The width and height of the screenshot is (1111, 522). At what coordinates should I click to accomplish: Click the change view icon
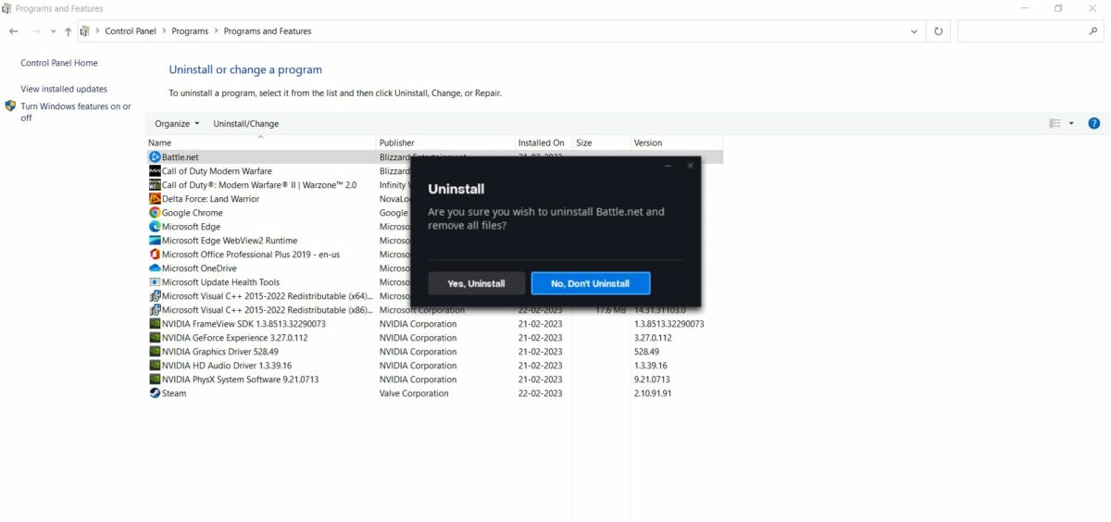(x=1055, y=123)
